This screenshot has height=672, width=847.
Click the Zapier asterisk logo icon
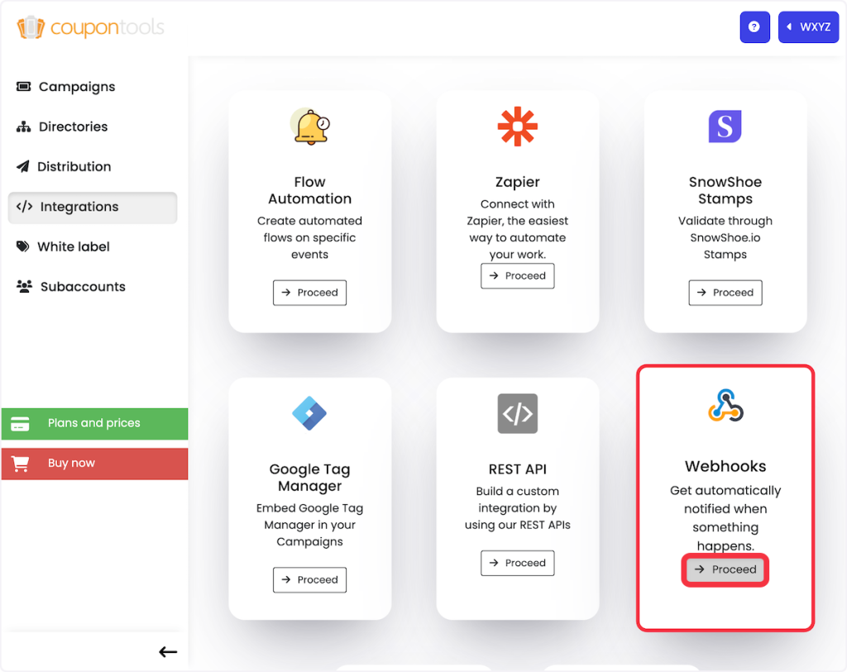coord(518,126)
